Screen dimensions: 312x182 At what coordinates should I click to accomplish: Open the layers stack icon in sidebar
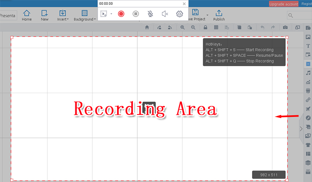308,163
